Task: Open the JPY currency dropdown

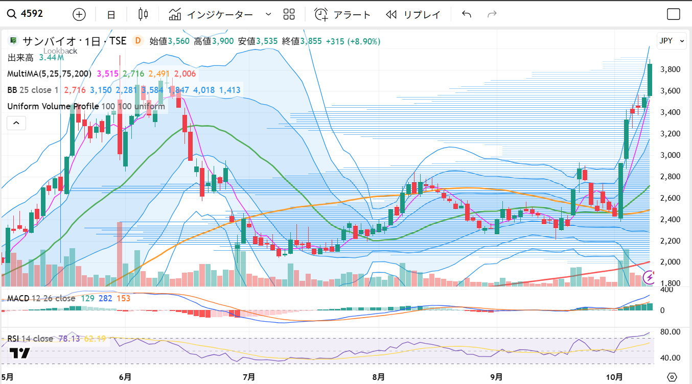Action: tap(670, 41)
